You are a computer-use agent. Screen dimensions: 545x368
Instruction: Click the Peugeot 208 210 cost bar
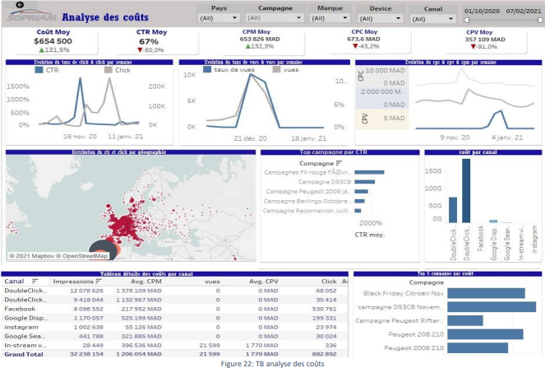pos(485,334)
